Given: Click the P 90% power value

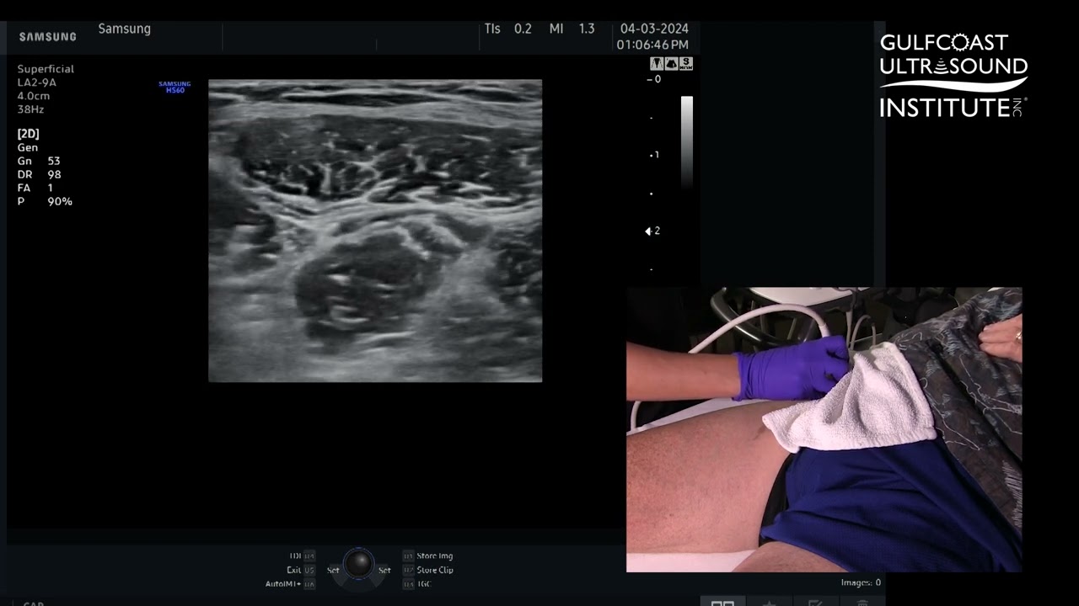Looking at the screenshot, I should (x=45, y=201).
